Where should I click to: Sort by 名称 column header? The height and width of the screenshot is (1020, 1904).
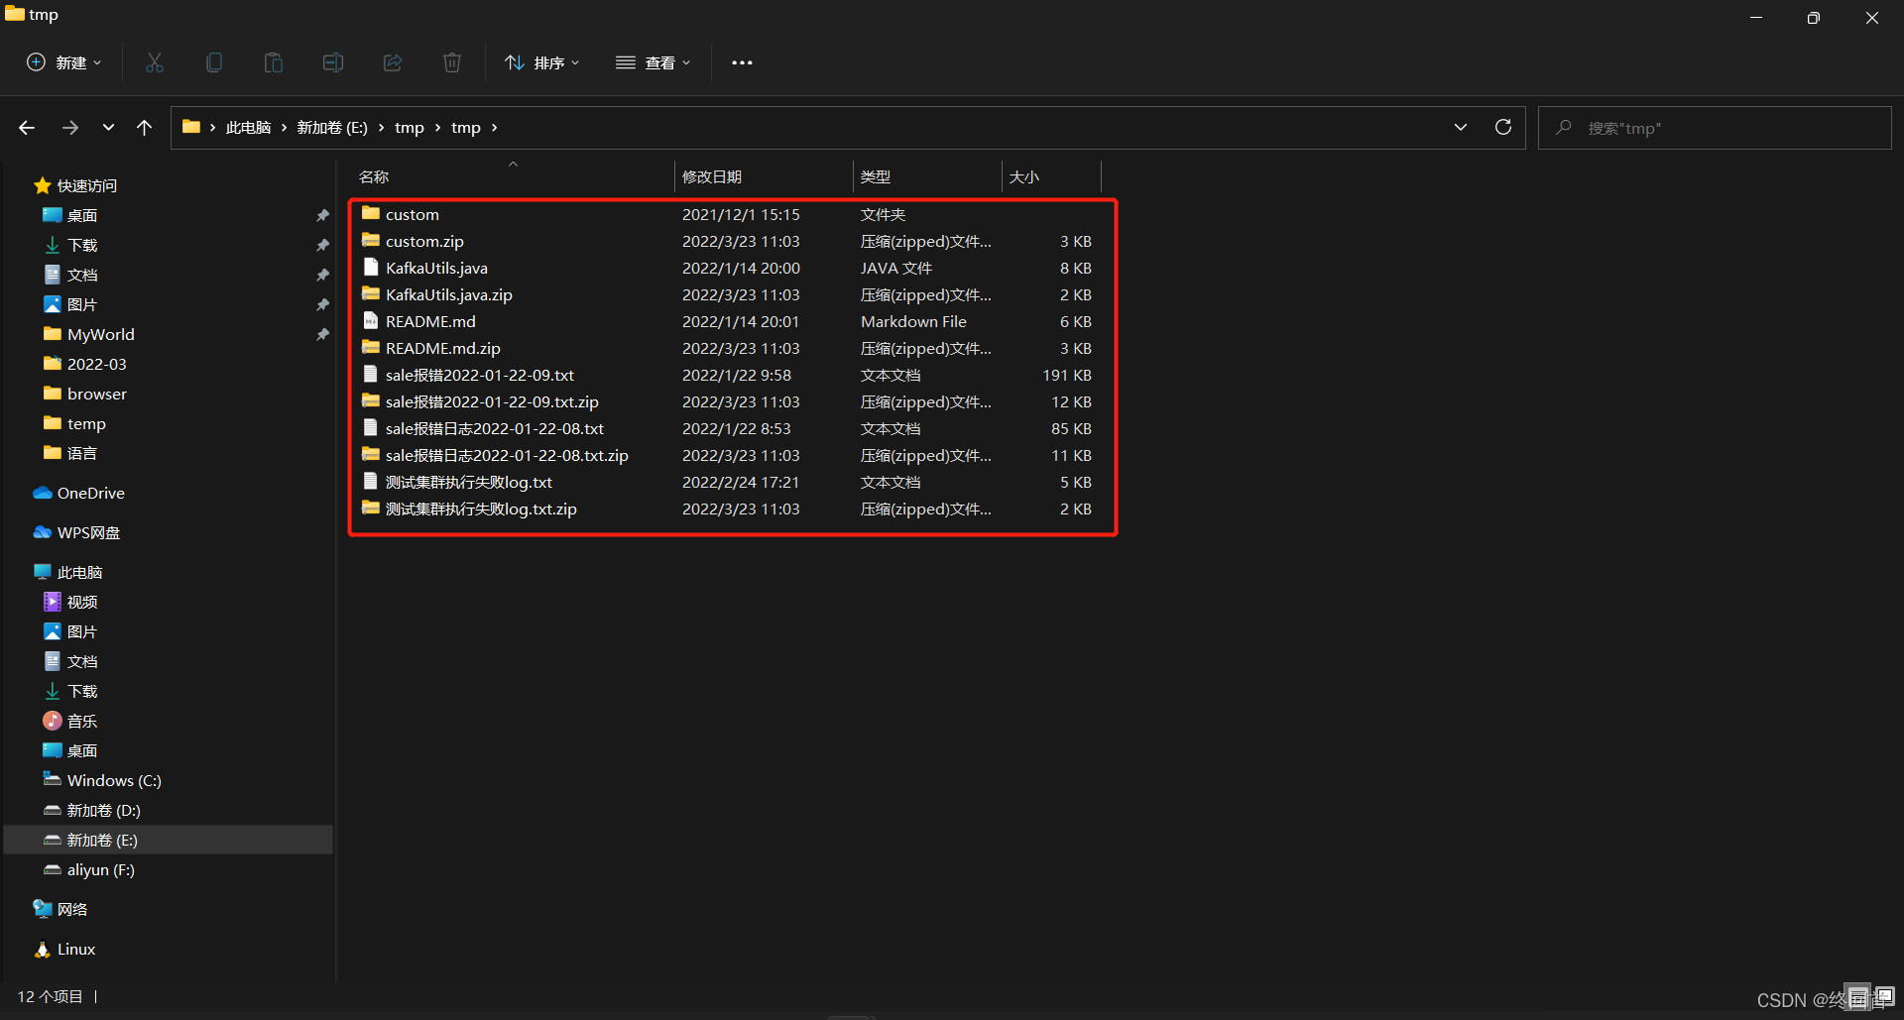coord(513,176)
